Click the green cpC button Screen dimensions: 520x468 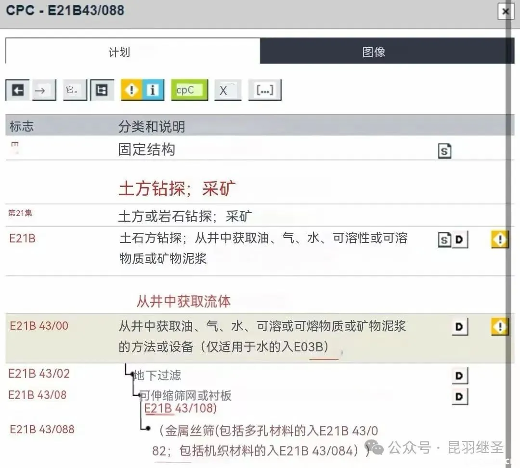[189, 90]
